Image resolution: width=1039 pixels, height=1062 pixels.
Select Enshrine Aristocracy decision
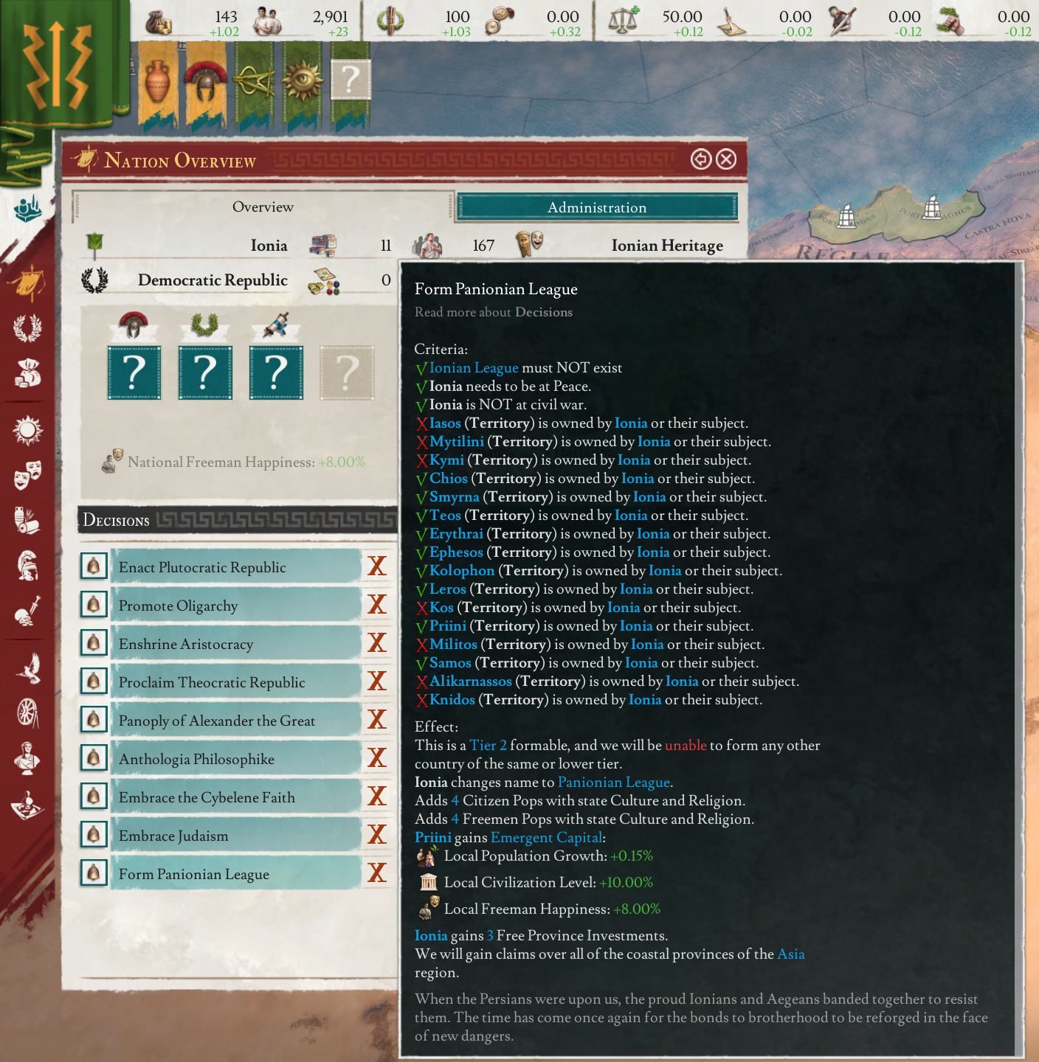pos(237,644)
